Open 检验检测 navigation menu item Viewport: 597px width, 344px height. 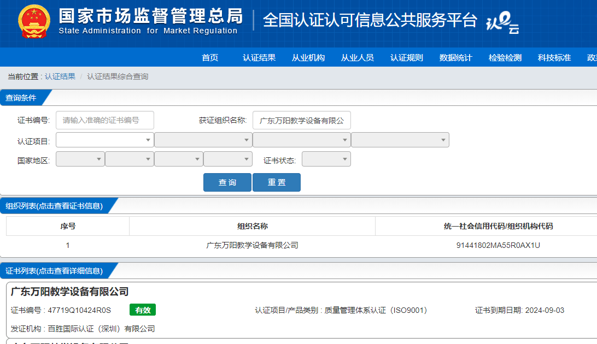click(x=505, y=58)
